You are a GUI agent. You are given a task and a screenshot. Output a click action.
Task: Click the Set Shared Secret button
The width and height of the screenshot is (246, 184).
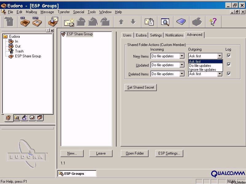(x=141, y=87)
